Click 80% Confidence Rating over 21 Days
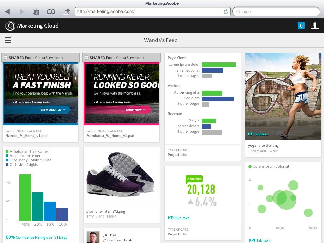This screenshot has height=243, width=324. point(37,237)
